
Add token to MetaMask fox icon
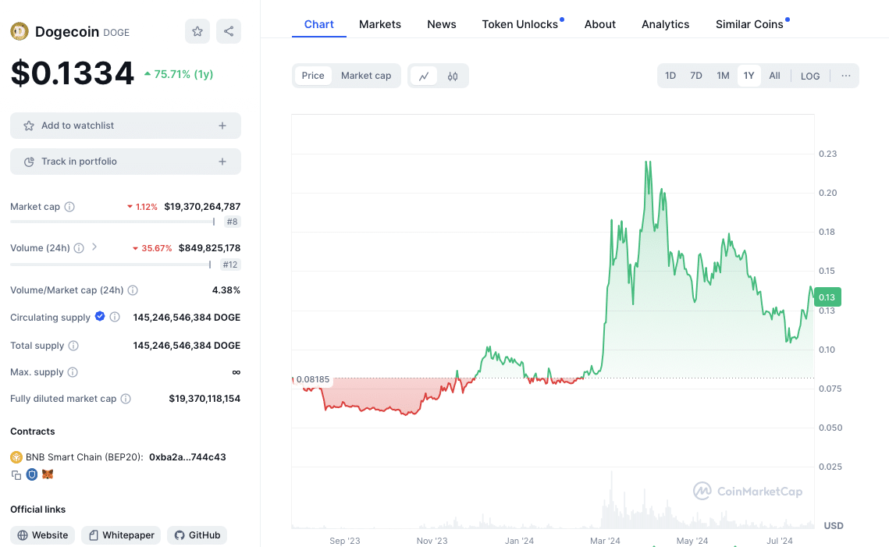(x=48, y=474)
